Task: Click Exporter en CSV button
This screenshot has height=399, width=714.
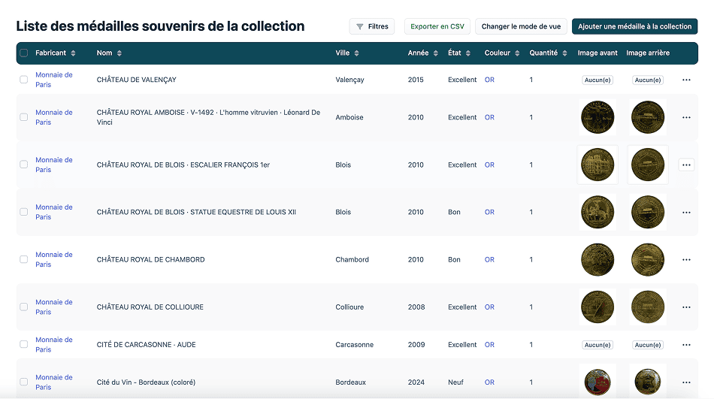Action: click(437, 26)
